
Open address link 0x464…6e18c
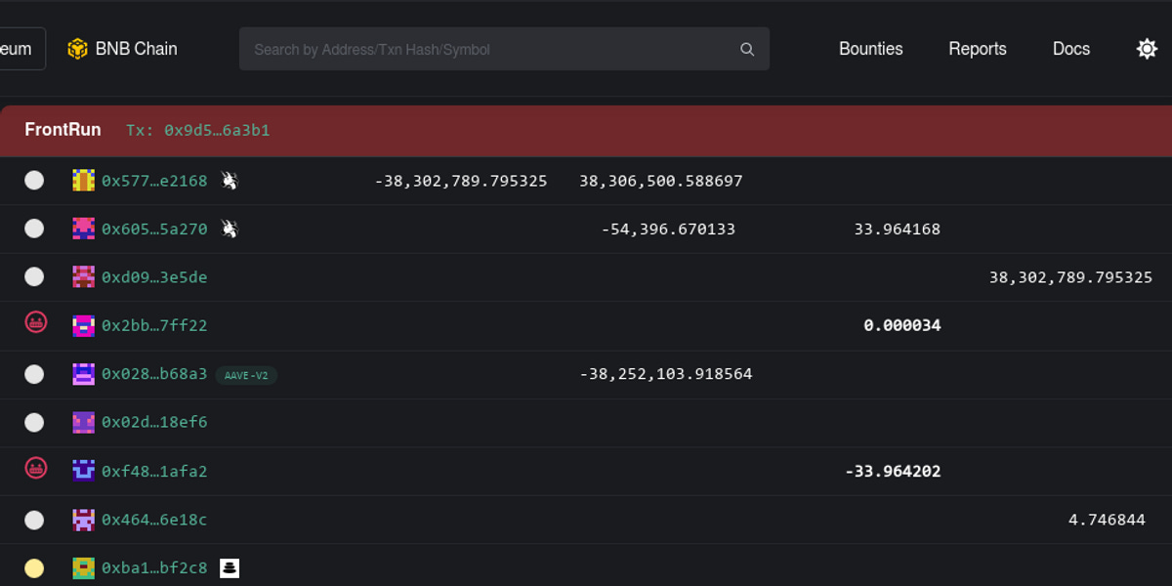coord(154,520)
